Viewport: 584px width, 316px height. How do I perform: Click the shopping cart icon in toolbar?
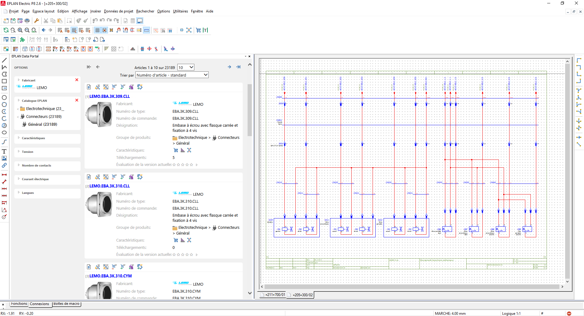(x=198, y=30)
